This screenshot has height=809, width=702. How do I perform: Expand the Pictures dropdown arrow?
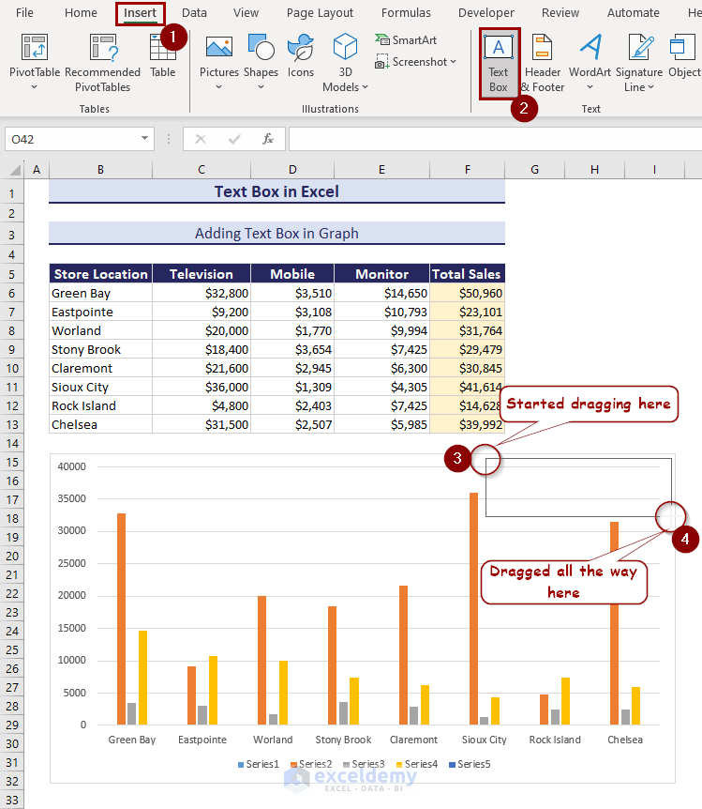219,86
